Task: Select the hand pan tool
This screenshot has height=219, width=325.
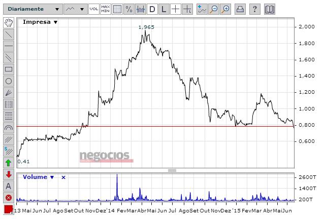Action: point(9,23)
